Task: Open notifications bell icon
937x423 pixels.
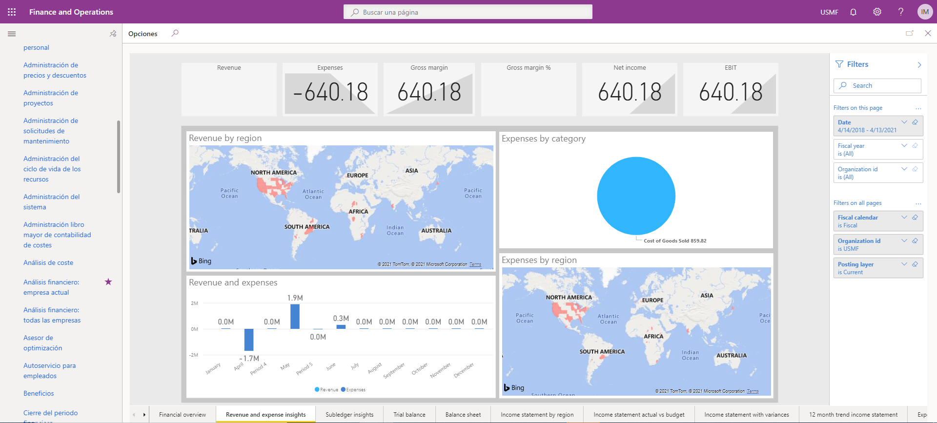Action: [x=853, y=12]
